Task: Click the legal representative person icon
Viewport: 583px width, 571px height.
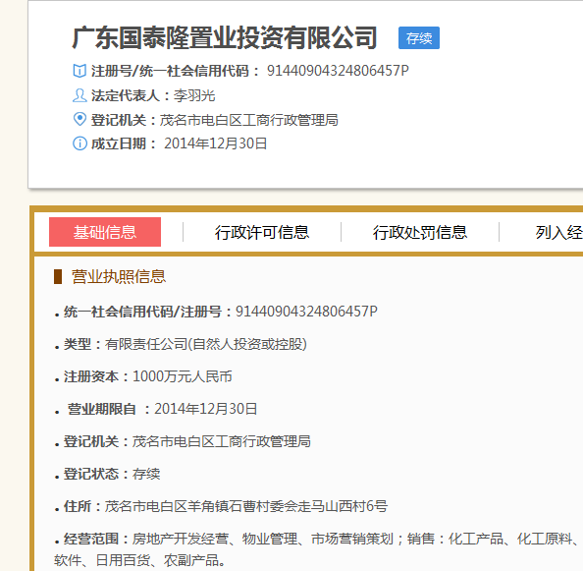Action: 79,95
